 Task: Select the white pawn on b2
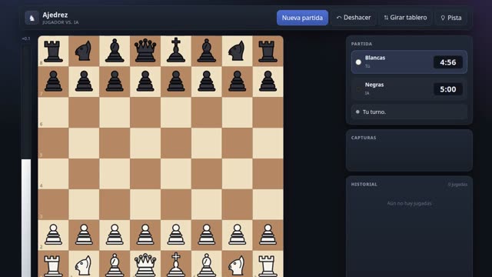84,235
